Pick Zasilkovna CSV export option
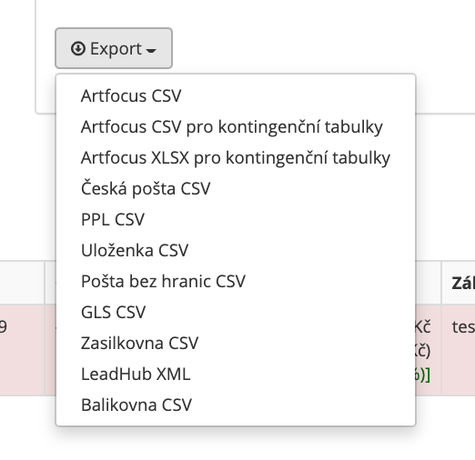Viewport: 475px width, 460px height. [236, 343]
